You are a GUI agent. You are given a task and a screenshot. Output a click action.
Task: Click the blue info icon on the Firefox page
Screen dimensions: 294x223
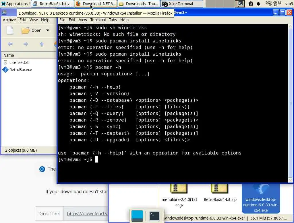click(x=42, y=169)
